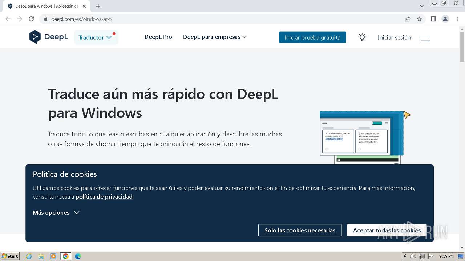Viewport: 465px width, 261px height.
Task: Click the network tray icon
Action: (422, 256)
